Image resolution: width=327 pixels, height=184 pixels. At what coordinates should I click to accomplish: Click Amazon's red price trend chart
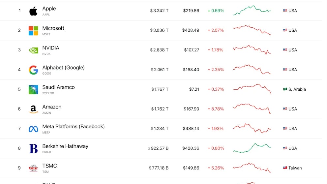pos(252,108)
